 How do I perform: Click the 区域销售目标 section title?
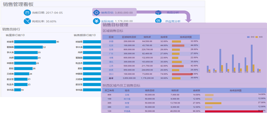coord(113,31)
